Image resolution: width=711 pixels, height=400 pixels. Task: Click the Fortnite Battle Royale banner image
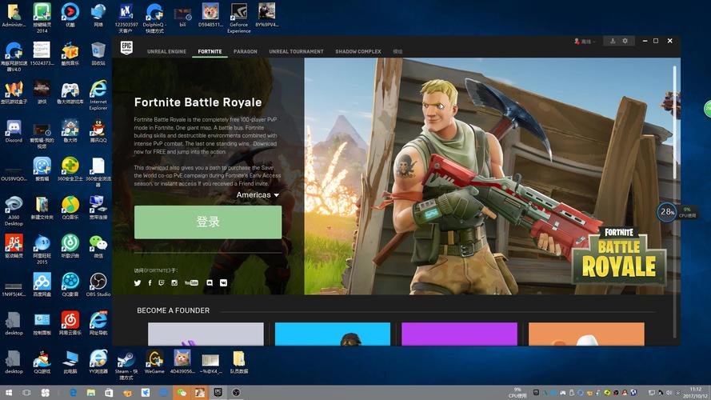492,177
